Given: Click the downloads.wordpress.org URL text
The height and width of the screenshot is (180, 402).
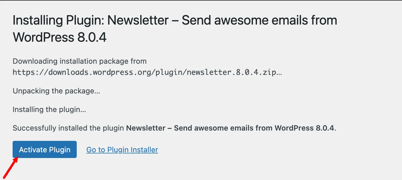Looking at the screenshot, I should (147, 72).
